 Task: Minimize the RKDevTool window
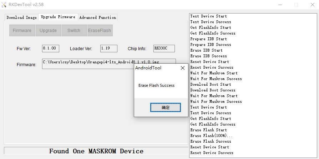click(x=280, y=5)
